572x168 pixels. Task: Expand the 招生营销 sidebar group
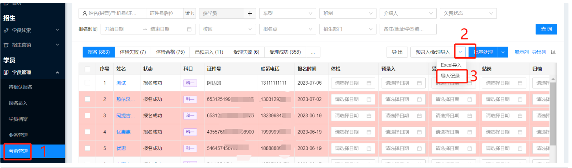(57, 45)
